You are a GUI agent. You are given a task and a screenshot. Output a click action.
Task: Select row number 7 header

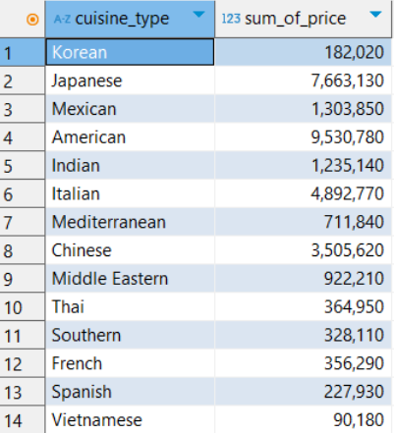(x=23, y=222)
